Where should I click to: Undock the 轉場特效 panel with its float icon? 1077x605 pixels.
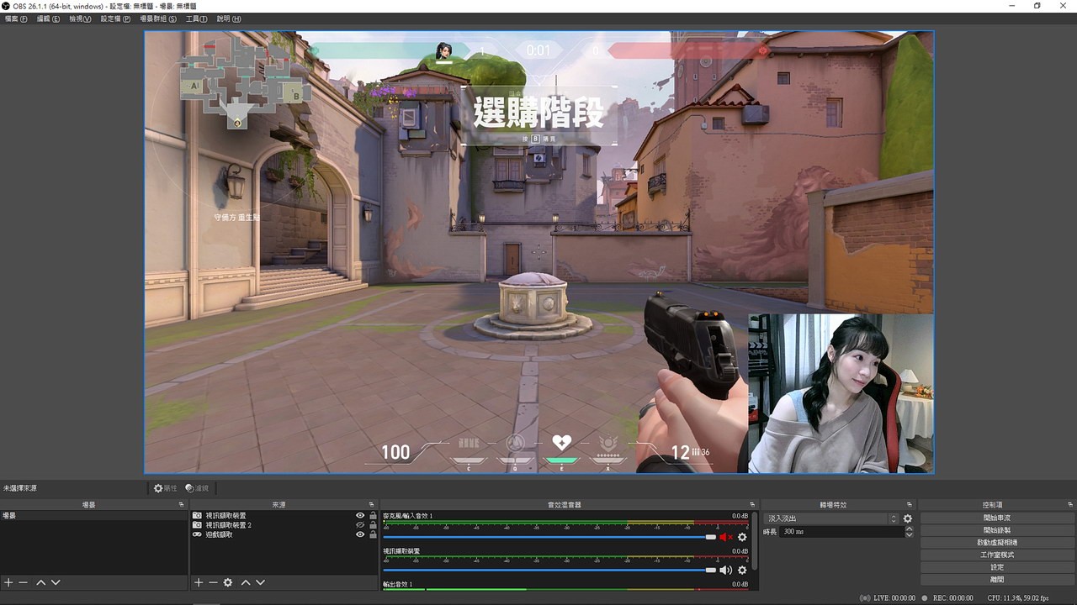click(909, 505)
